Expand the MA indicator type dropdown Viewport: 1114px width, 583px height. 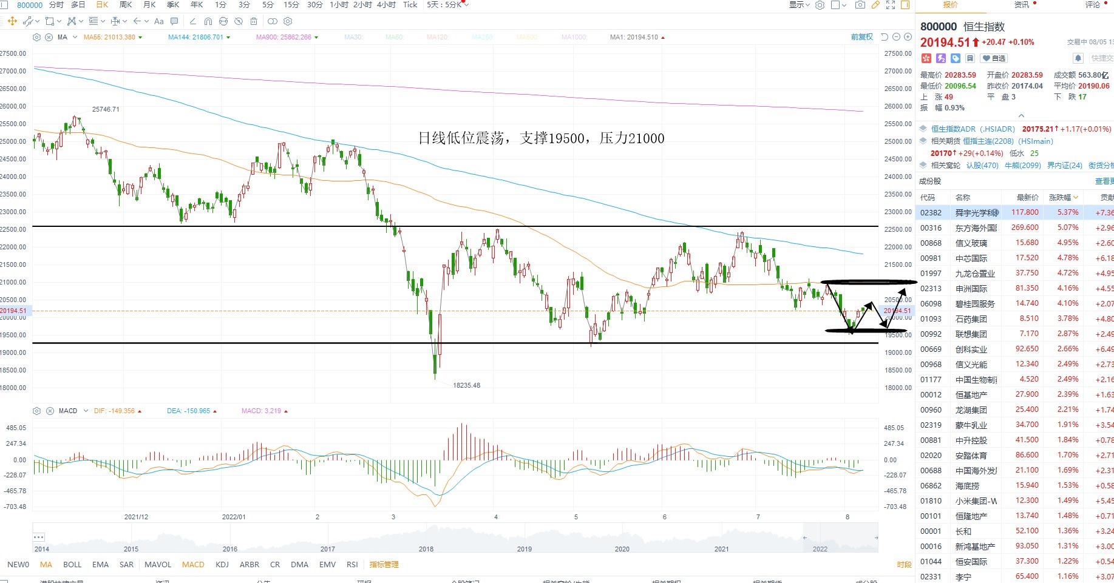pos(75,37)
